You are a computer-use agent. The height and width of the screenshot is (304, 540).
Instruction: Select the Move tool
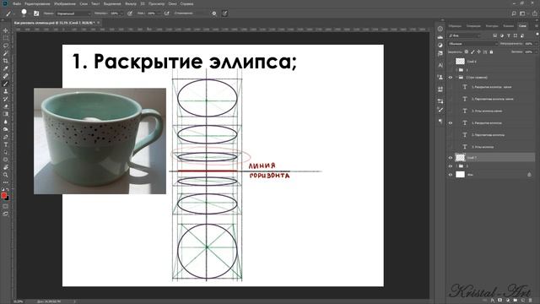pos(6,30)
